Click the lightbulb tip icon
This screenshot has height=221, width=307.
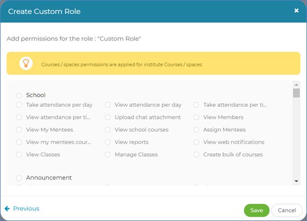pyautogui.click(x=26, y=63)
